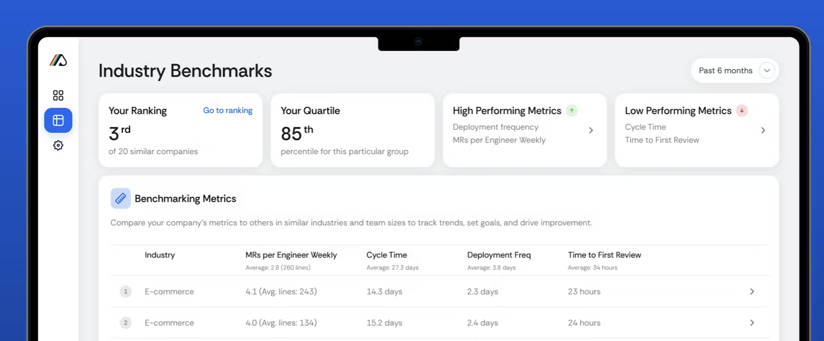
Task: Follow the Go to ranking link
Action: click(x=228, y=110)
